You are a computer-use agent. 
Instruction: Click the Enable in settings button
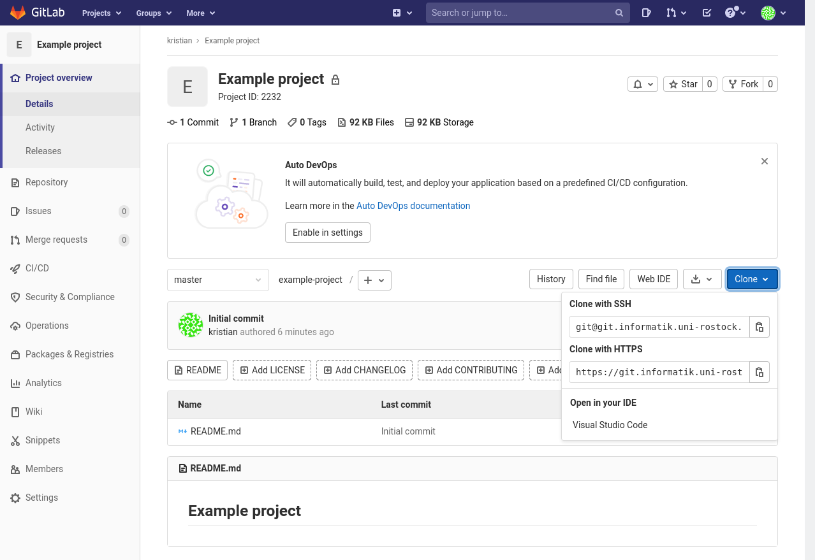tap(327, 233)
